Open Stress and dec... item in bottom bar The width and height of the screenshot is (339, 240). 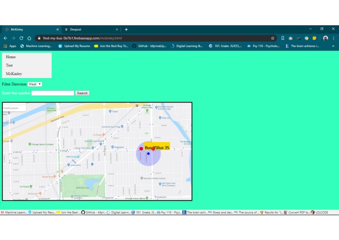221,212
